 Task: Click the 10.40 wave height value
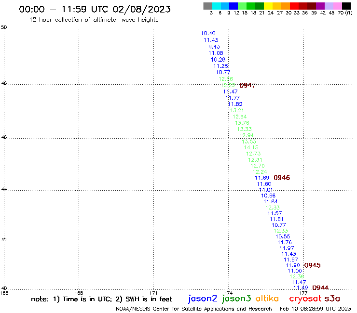pos(208,33)
